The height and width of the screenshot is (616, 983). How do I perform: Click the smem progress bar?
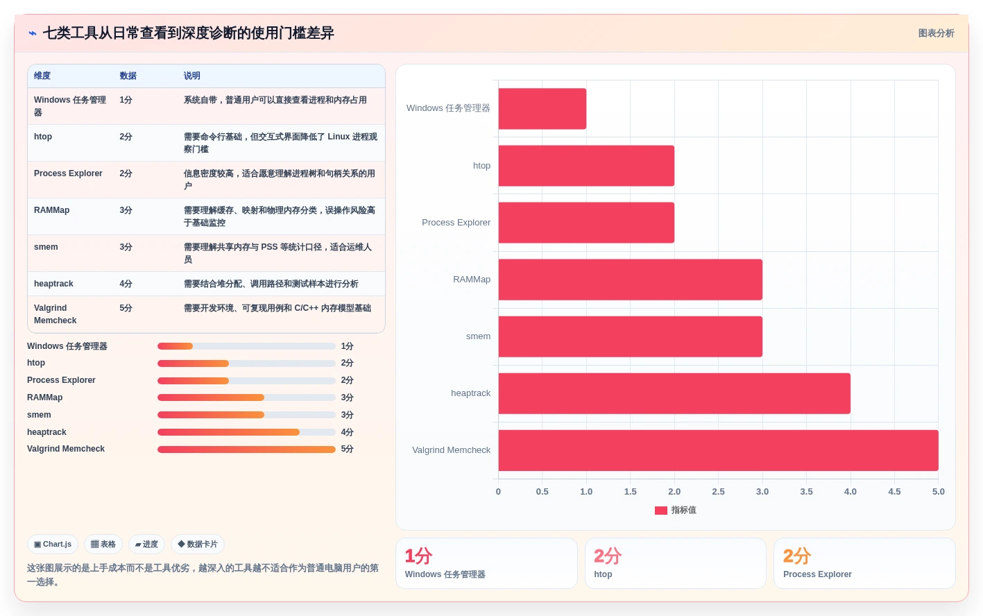click(246, 415)
